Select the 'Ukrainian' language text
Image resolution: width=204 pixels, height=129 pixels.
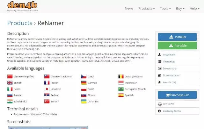pos(93,101)
